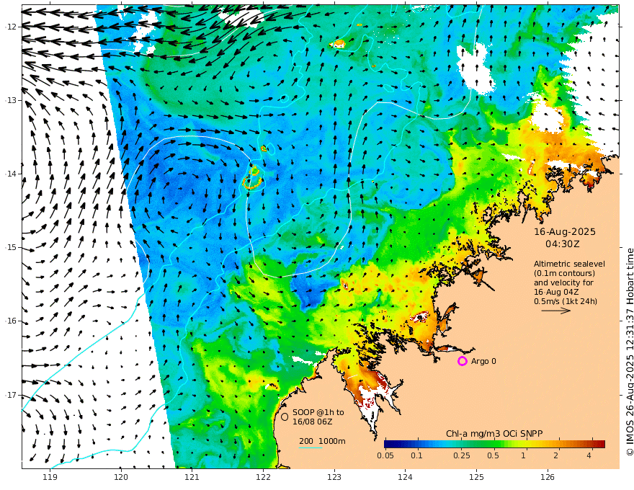The height and width of the screenshot is (490, 634).
Task: Click the magenta Argo 0 circle marker
Action: coord(462,361)
